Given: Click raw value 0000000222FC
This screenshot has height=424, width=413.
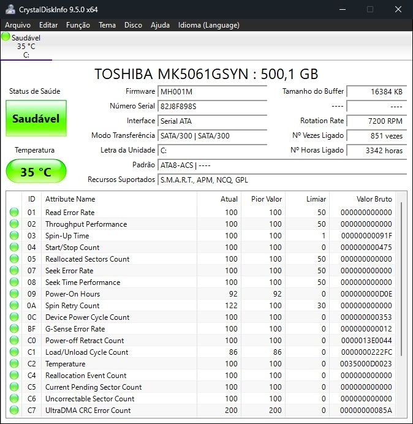Looking at the screenshot, I should [366, 352].
